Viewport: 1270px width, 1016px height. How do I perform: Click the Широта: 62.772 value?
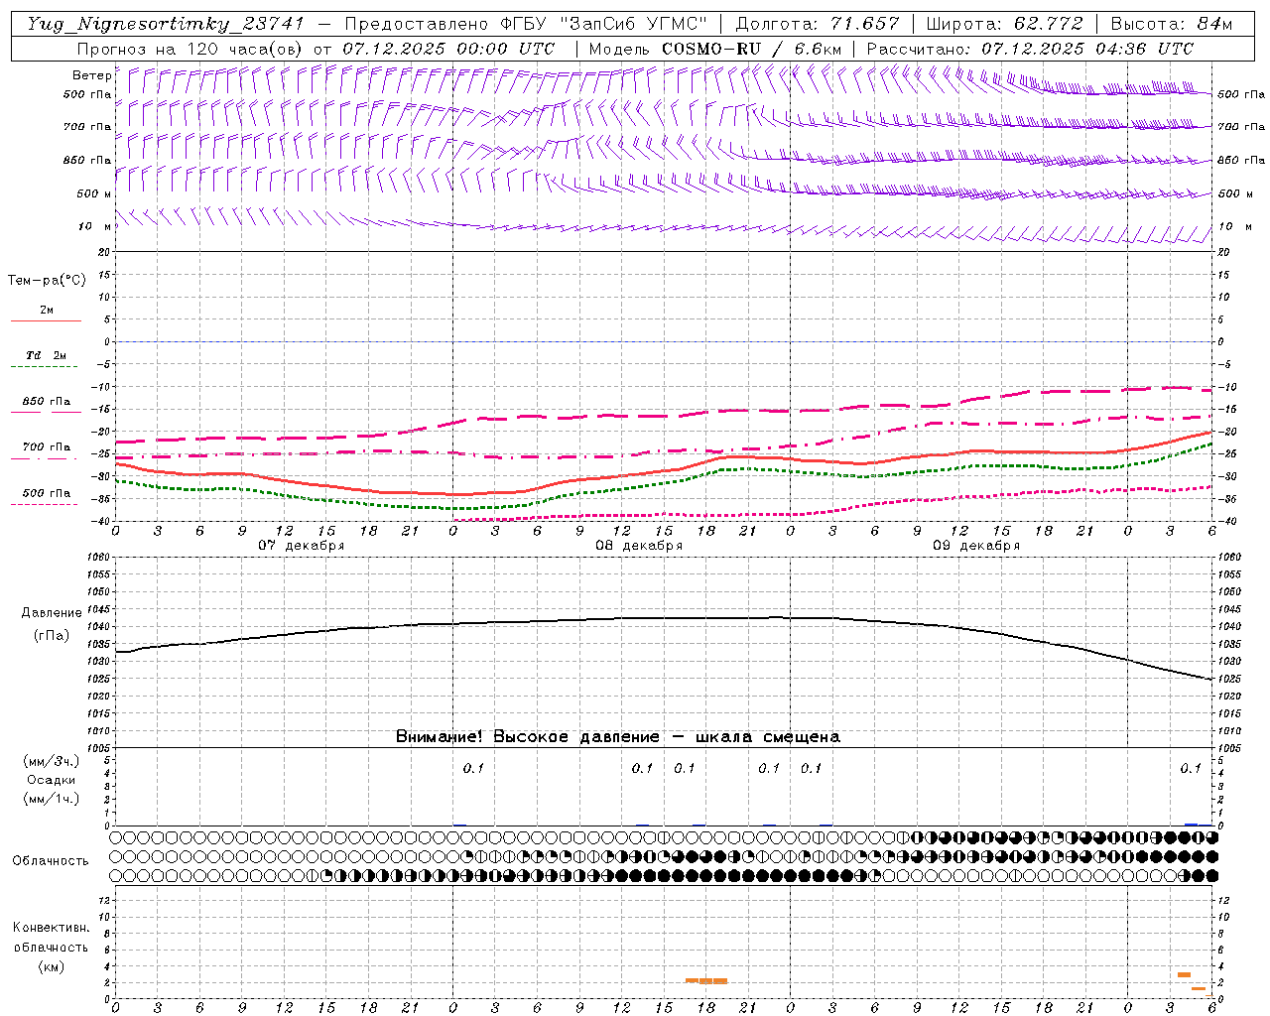(x=1004, y=25)
